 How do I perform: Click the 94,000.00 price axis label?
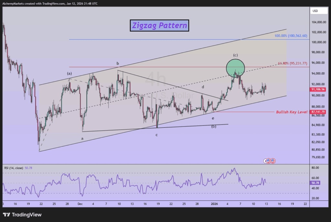pyautogui.click(x=318, y=74)
